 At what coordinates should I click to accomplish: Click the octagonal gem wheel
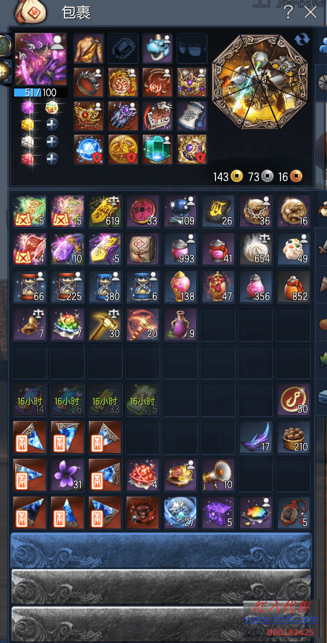(259, 81)
